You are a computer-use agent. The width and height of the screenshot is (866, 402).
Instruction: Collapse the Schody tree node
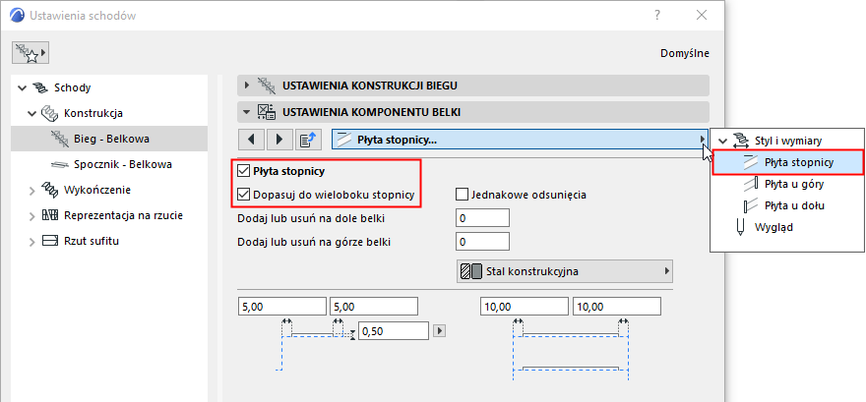tap(22, 87)
